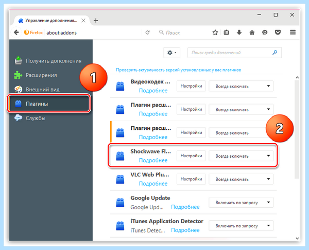Click the VLC Web Plu... plugin name
Screen dimensions: 309x250
(x=150, y=175)
